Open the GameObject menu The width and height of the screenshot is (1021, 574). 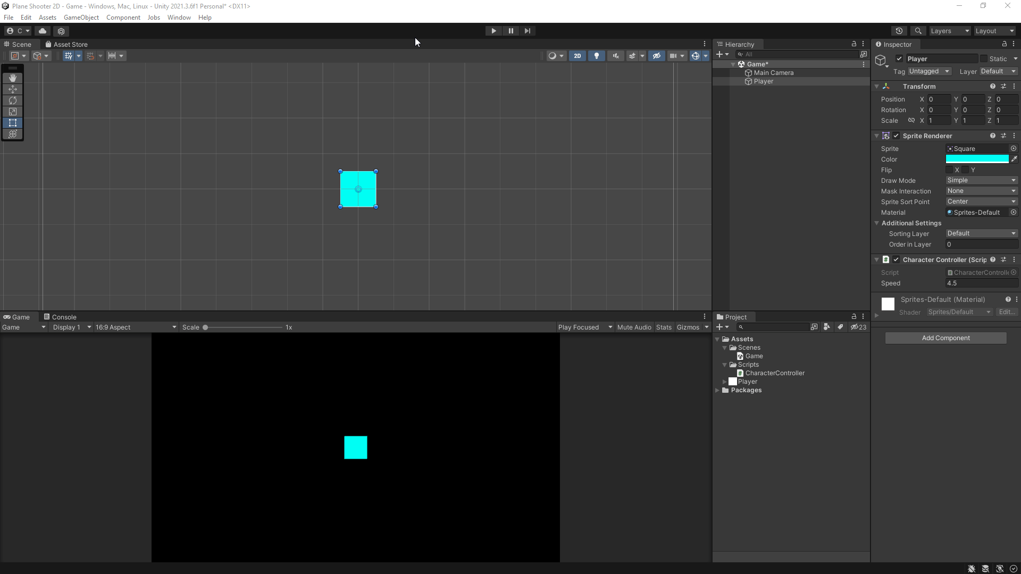[x=81, y=17]
